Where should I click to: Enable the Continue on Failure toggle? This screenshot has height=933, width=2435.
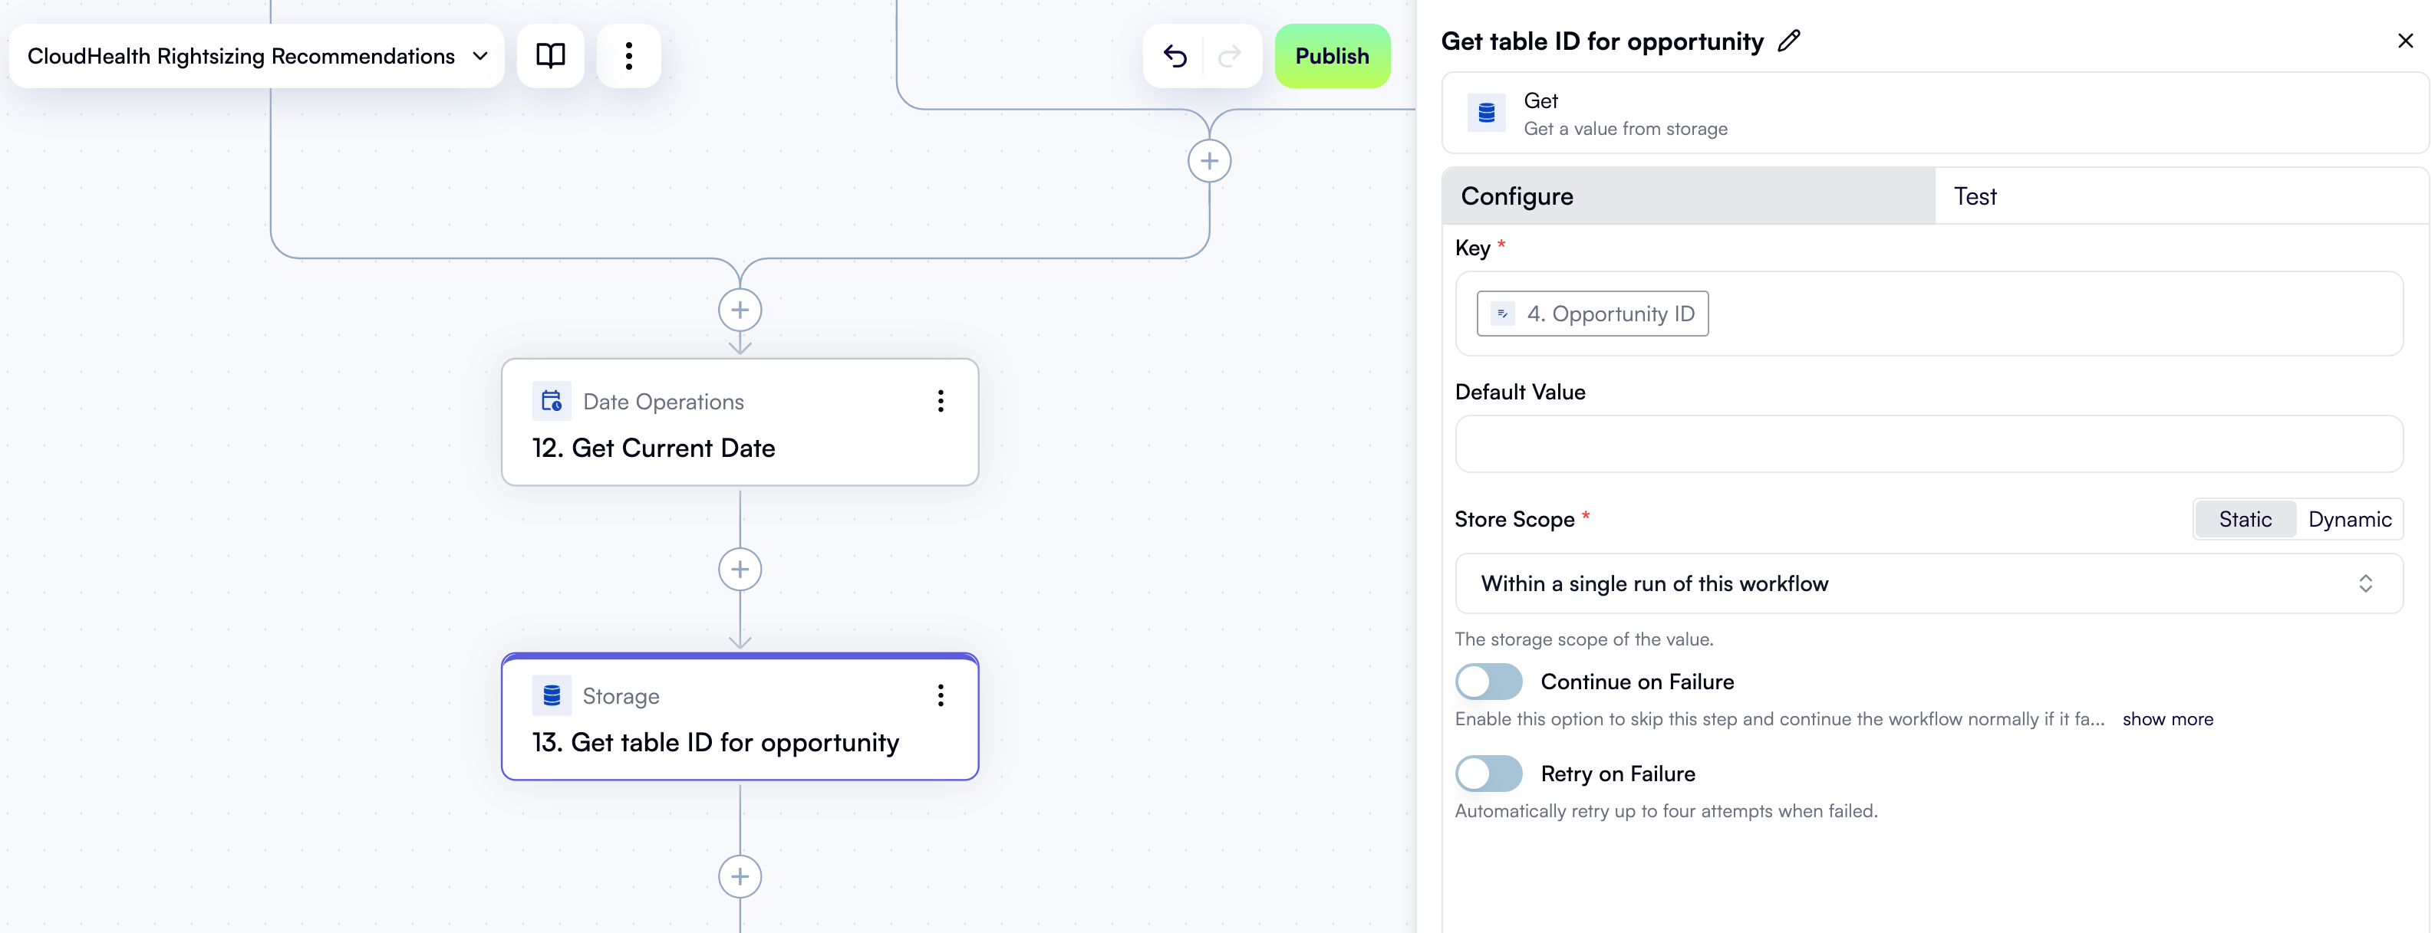[1488, 681]
